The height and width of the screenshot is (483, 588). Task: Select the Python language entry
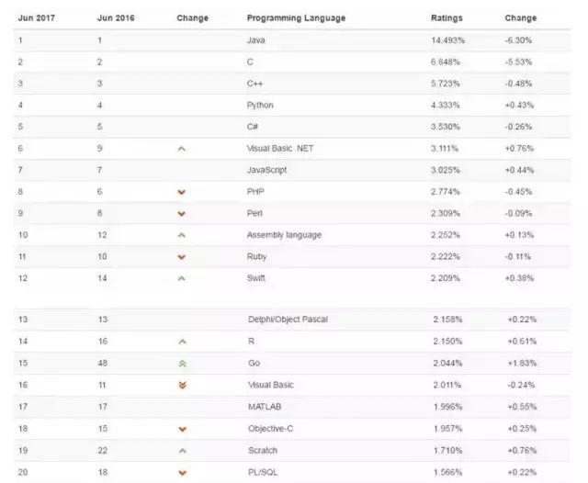[260, 106]
